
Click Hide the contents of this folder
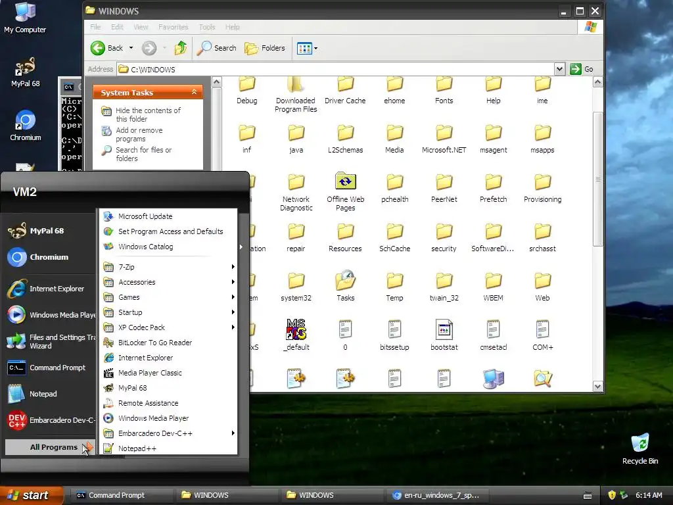tap(148, 114)
